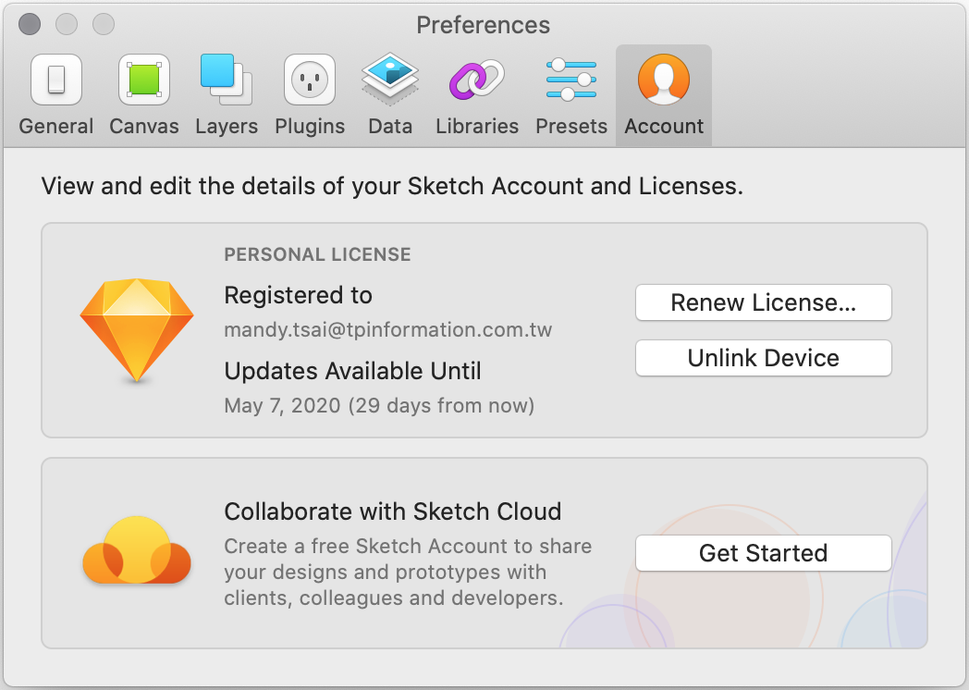
Task: Switch to the Libraries tab label
Action: [x=477, y=127]
